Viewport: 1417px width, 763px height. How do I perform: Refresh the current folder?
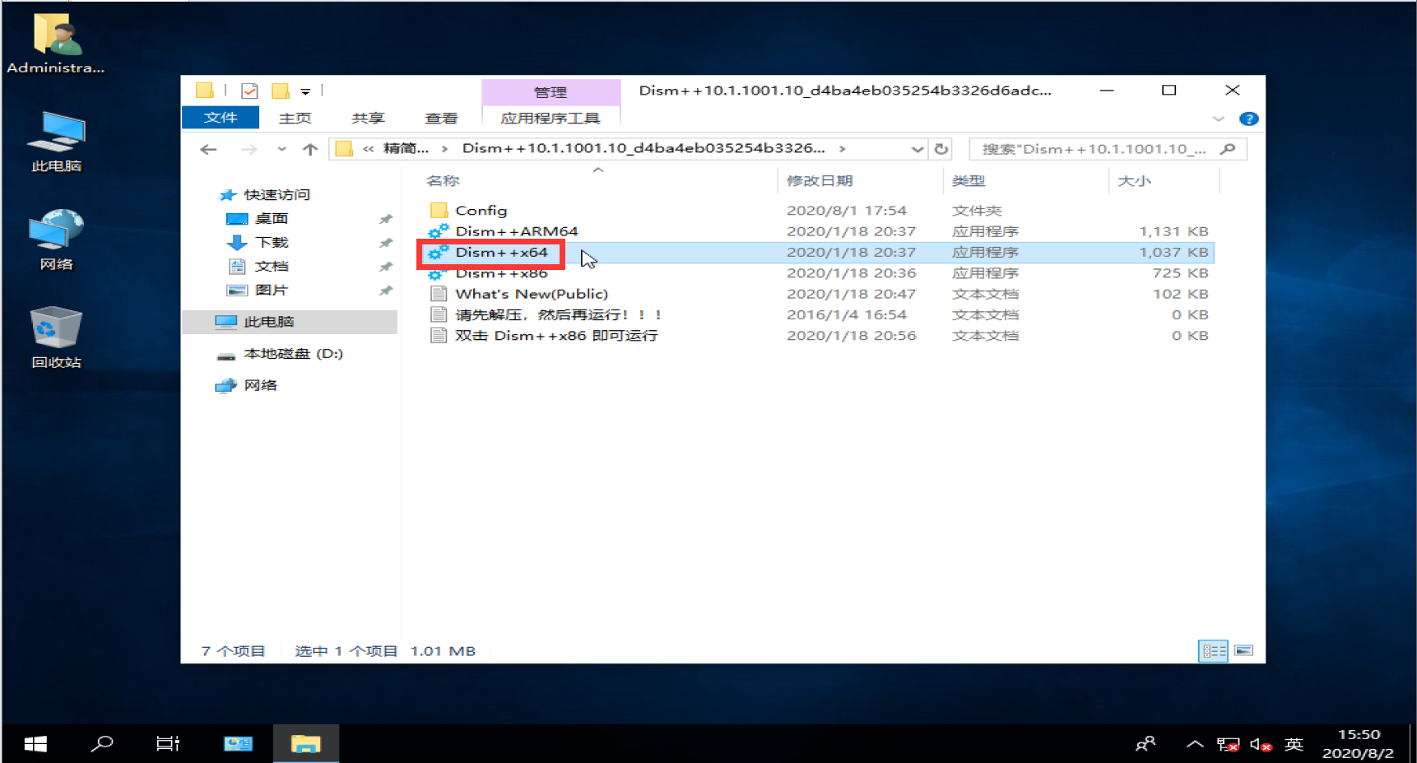click(x=941, y=149)
